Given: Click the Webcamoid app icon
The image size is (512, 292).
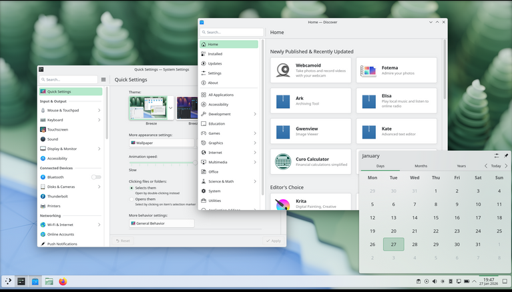Looking at the screenshot, I should click(x=283, y=70).
